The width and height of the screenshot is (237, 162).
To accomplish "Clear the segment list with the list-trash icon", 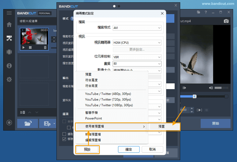I will pyautogui.click(x=22, y=112).
